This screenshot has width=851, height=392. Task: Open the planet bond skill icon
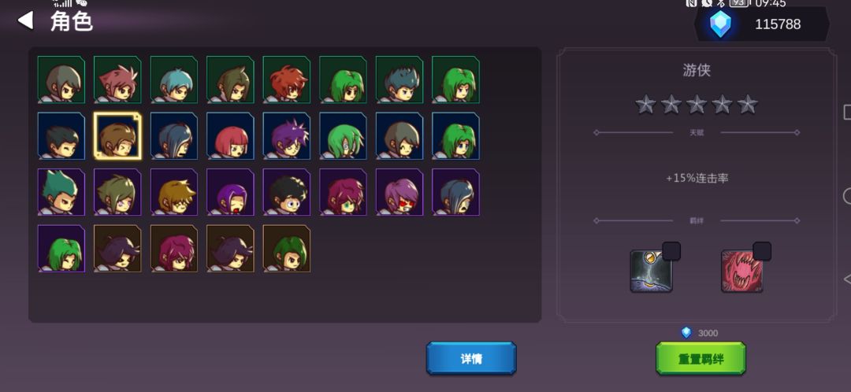(652, 271)
